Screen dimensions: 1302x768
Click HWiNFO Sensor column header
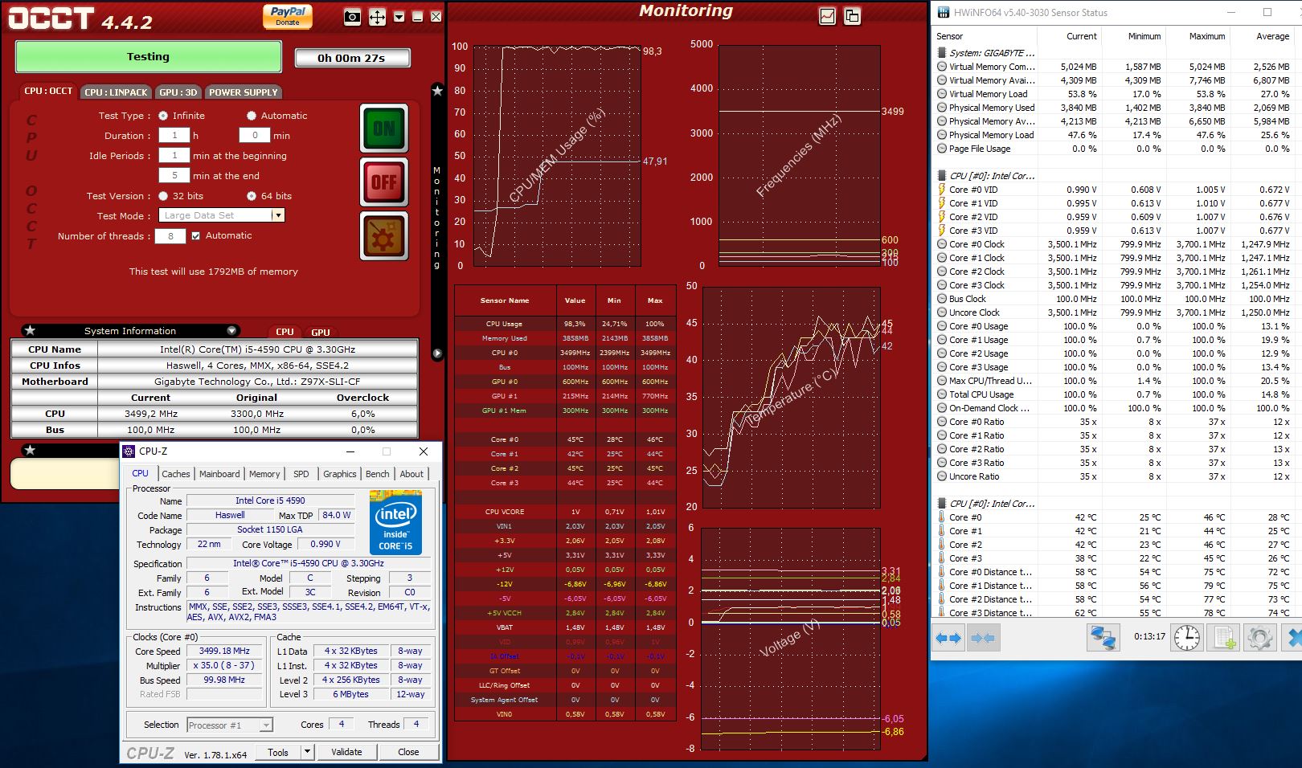click(985, 36)
